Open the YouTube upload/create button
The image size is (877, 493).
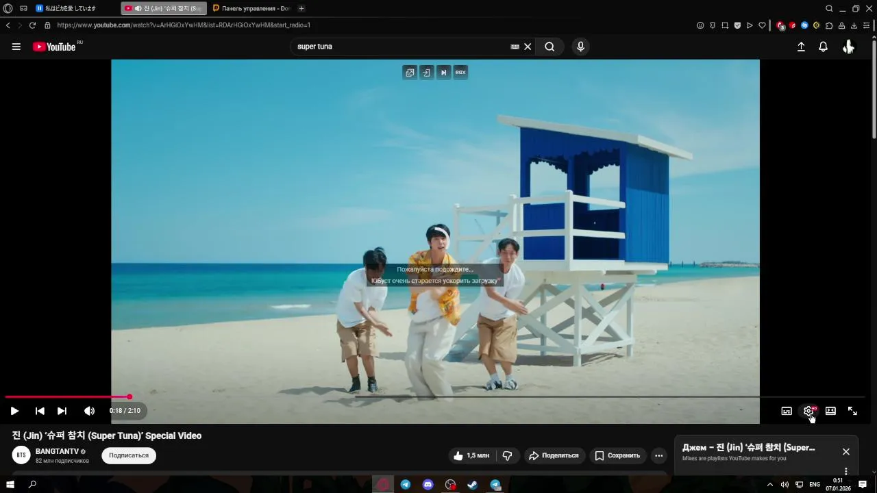[801, 47]
